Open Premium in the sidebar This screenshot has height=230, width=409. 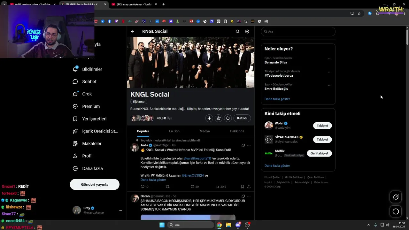[x=86, y=106]
